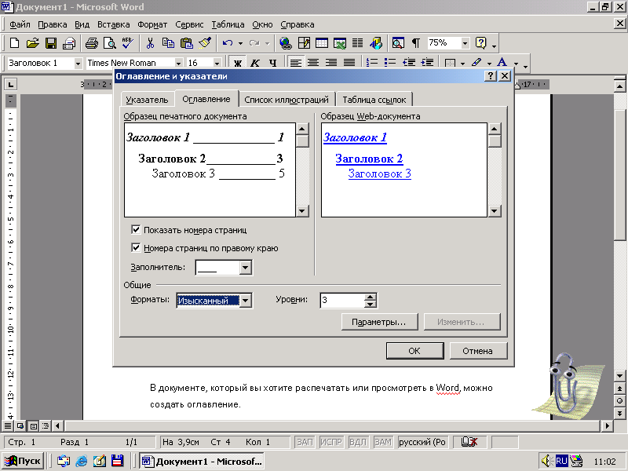628x471 pixels.
Task: Justify the paragraph text
Action: coord(349,63)
